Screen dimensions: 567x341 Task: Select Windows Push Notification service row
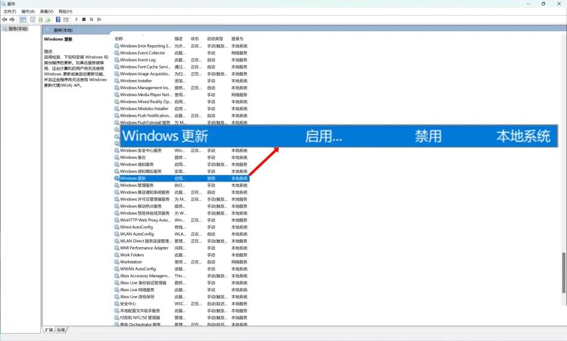pyautogui.click(x=181, y=115)
